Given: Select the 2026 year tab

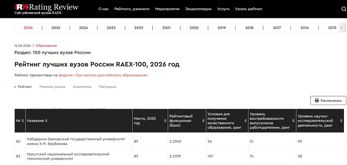Looking at the screenshot, I should 28,28.
